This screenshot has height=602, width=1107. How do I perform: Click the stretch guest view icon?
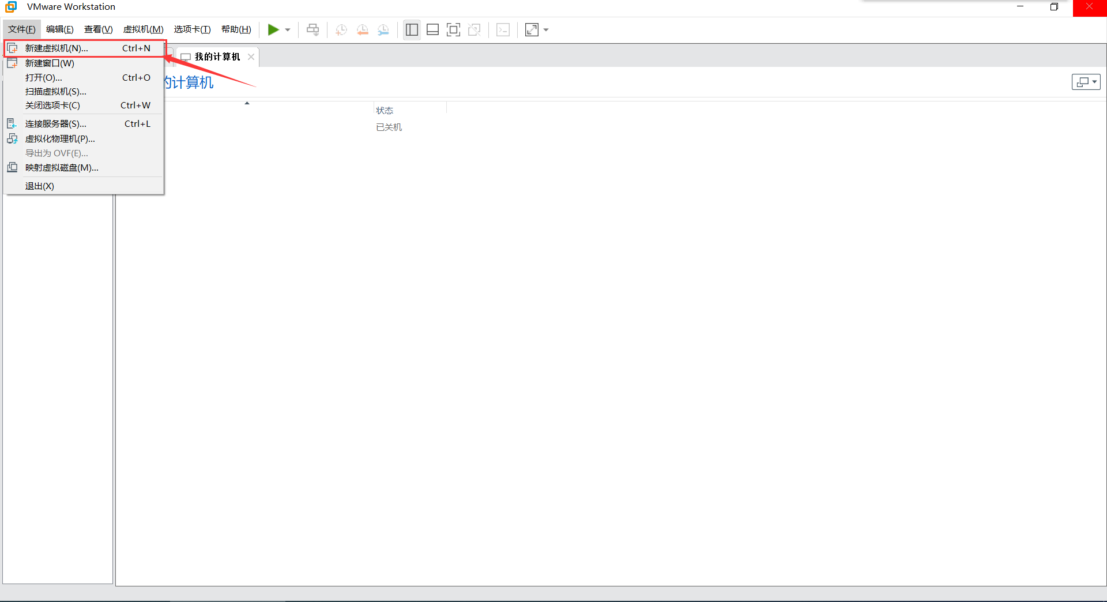[532, 29]
